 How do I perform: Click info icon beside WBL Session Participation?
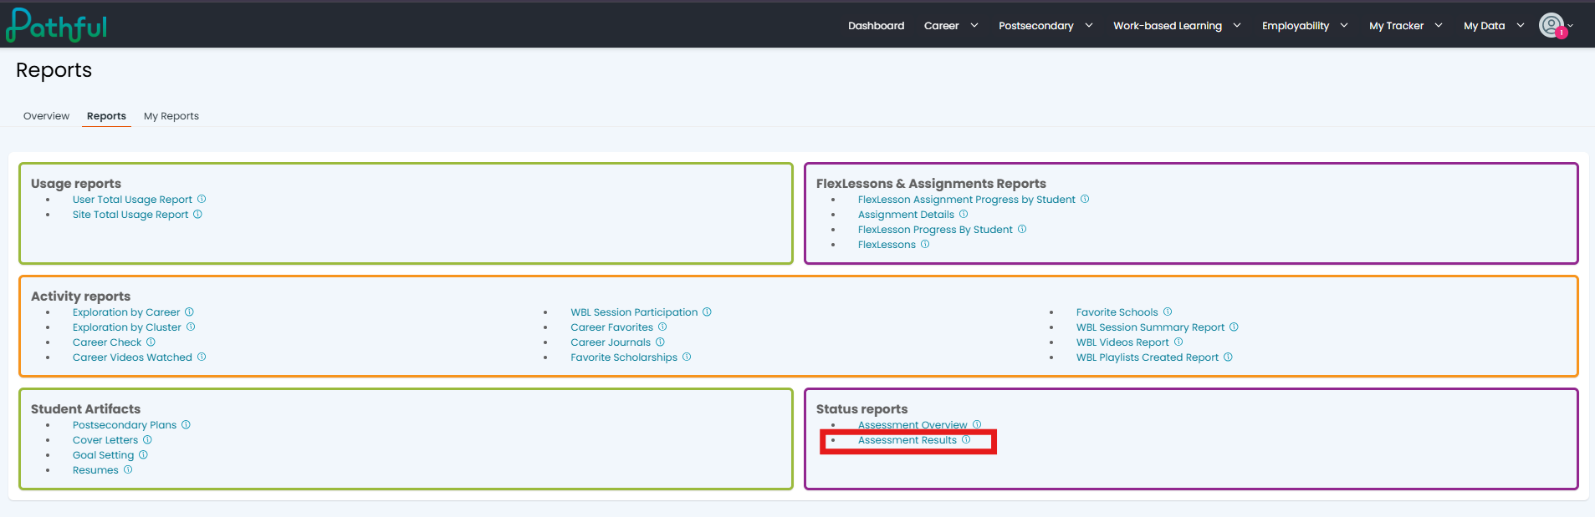(707, 312)
